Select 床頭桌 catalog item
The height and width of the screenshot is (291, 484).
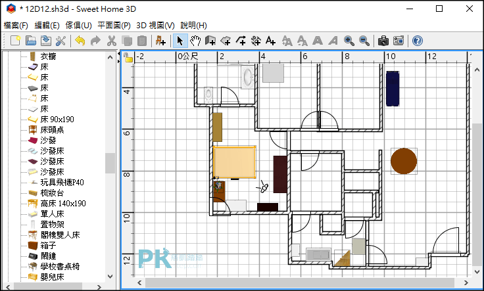tap(52, 130)
